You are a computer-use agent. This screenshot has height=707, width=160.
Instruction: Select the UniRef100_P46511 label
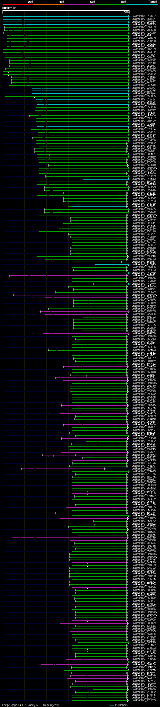pos(143,77)
